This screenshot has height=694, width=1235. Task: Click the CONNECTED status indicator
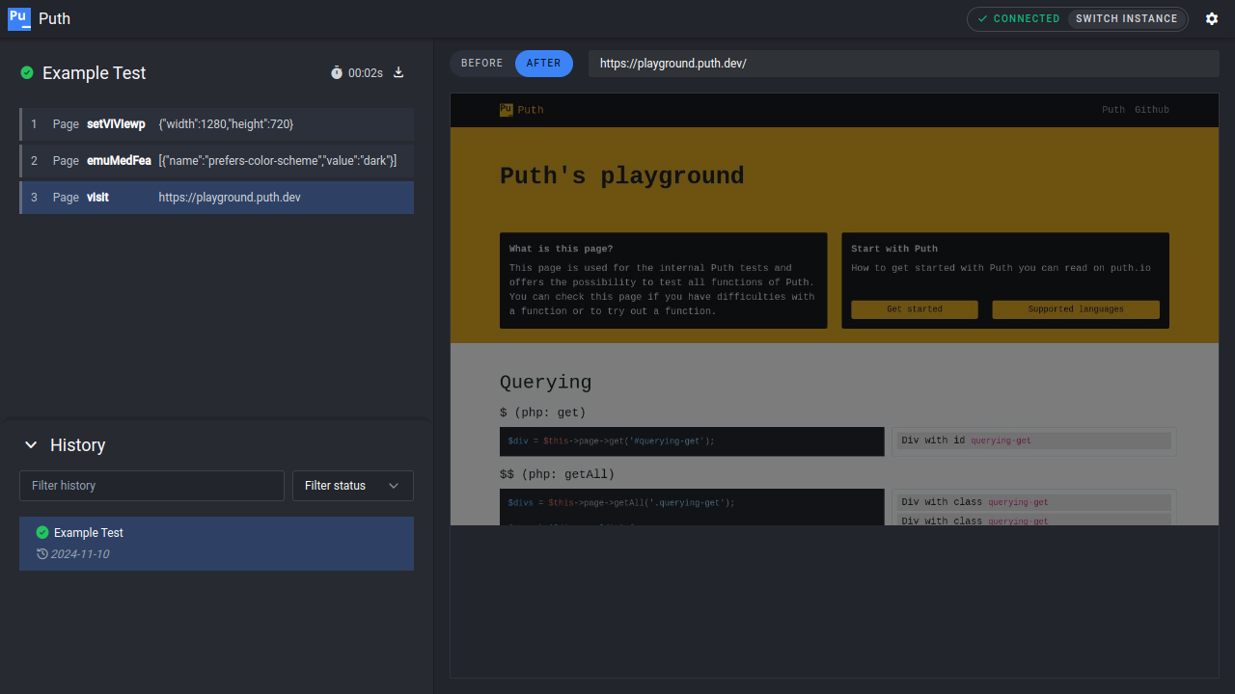[x=1018, y=18]
